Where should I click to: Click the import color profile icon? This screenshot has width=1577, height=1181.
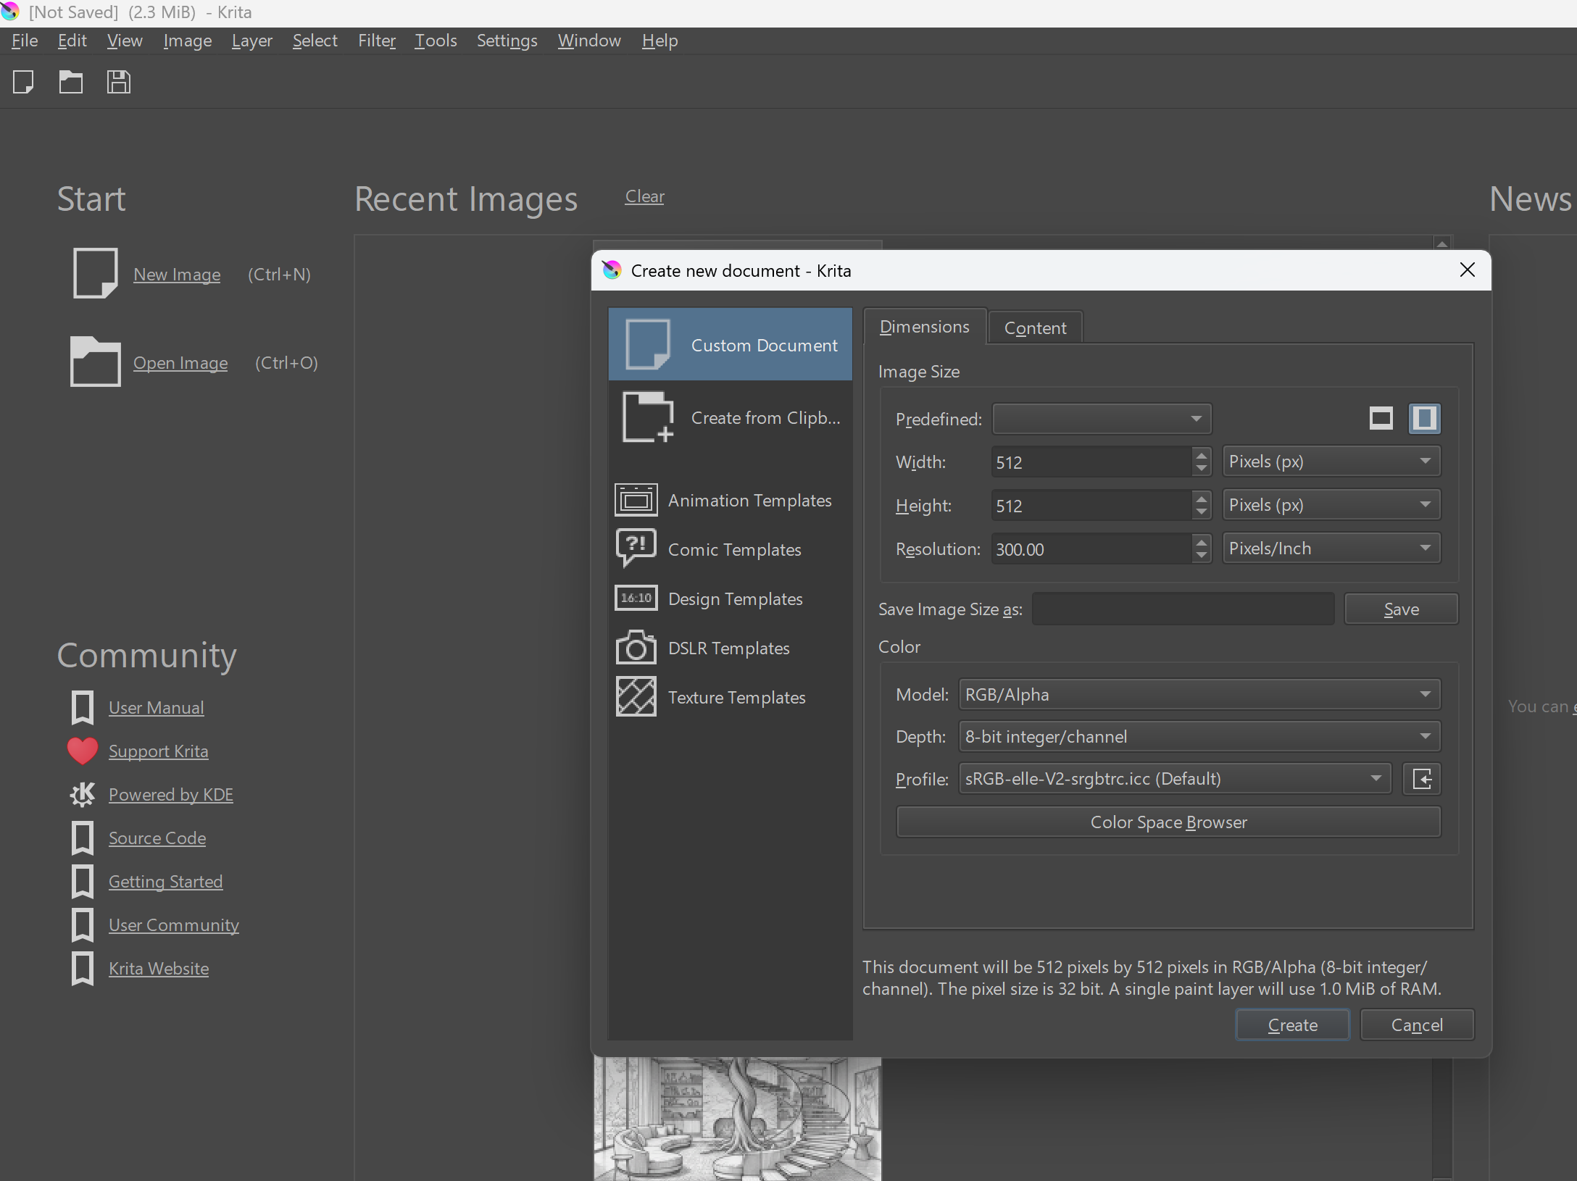(1421, 779)
